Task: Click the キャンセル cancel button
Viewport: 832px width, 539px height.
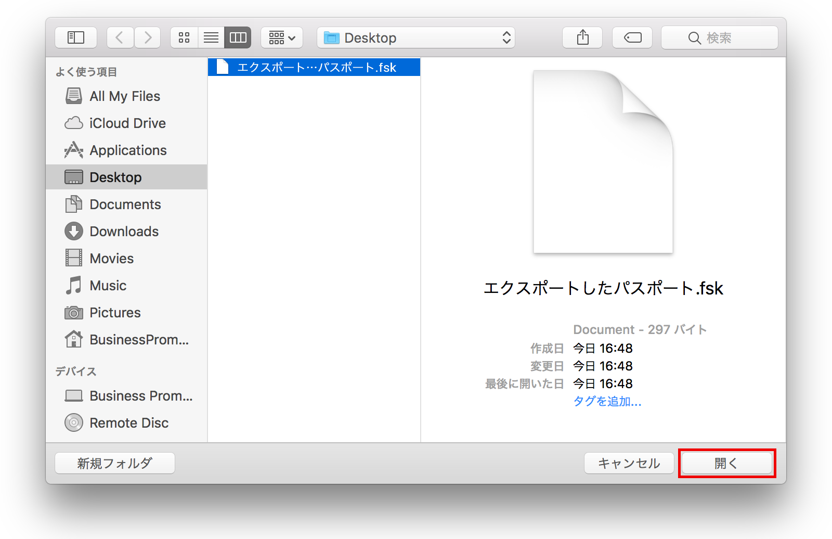Action: (x=629, y=463)
